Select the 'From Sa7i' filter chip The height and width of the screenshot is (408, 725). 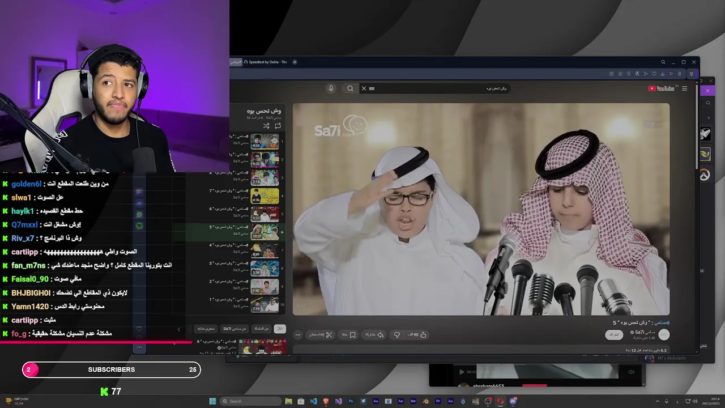pos(234,329)
